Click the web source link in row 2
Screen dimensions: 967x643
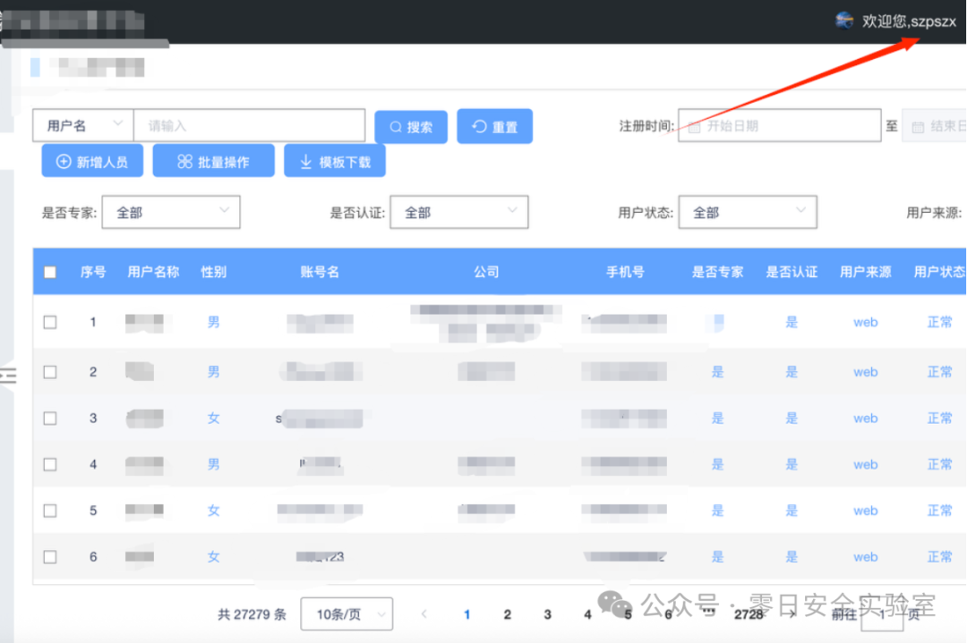coord(865,372)
